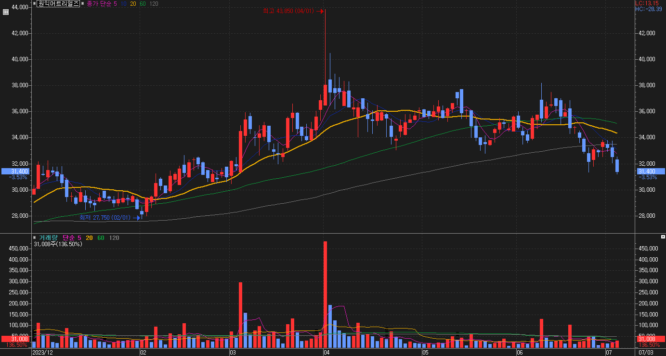Click the 05 month axis label

click(x=425, y=353)
